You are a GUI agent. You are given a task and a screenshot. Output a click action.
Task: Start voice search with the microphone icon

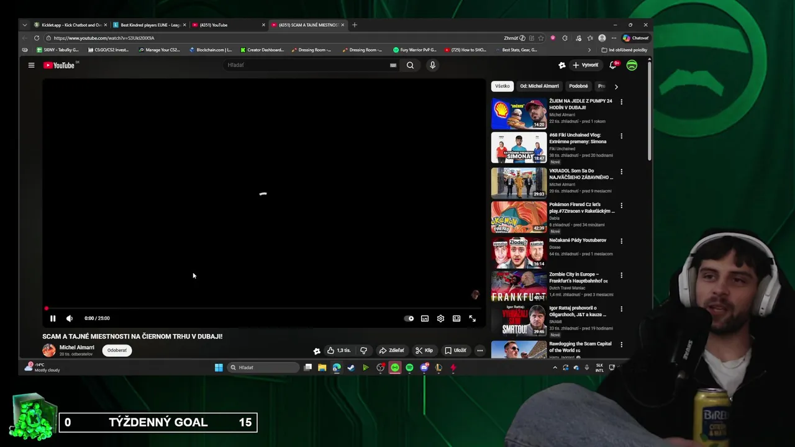(433, 65)
